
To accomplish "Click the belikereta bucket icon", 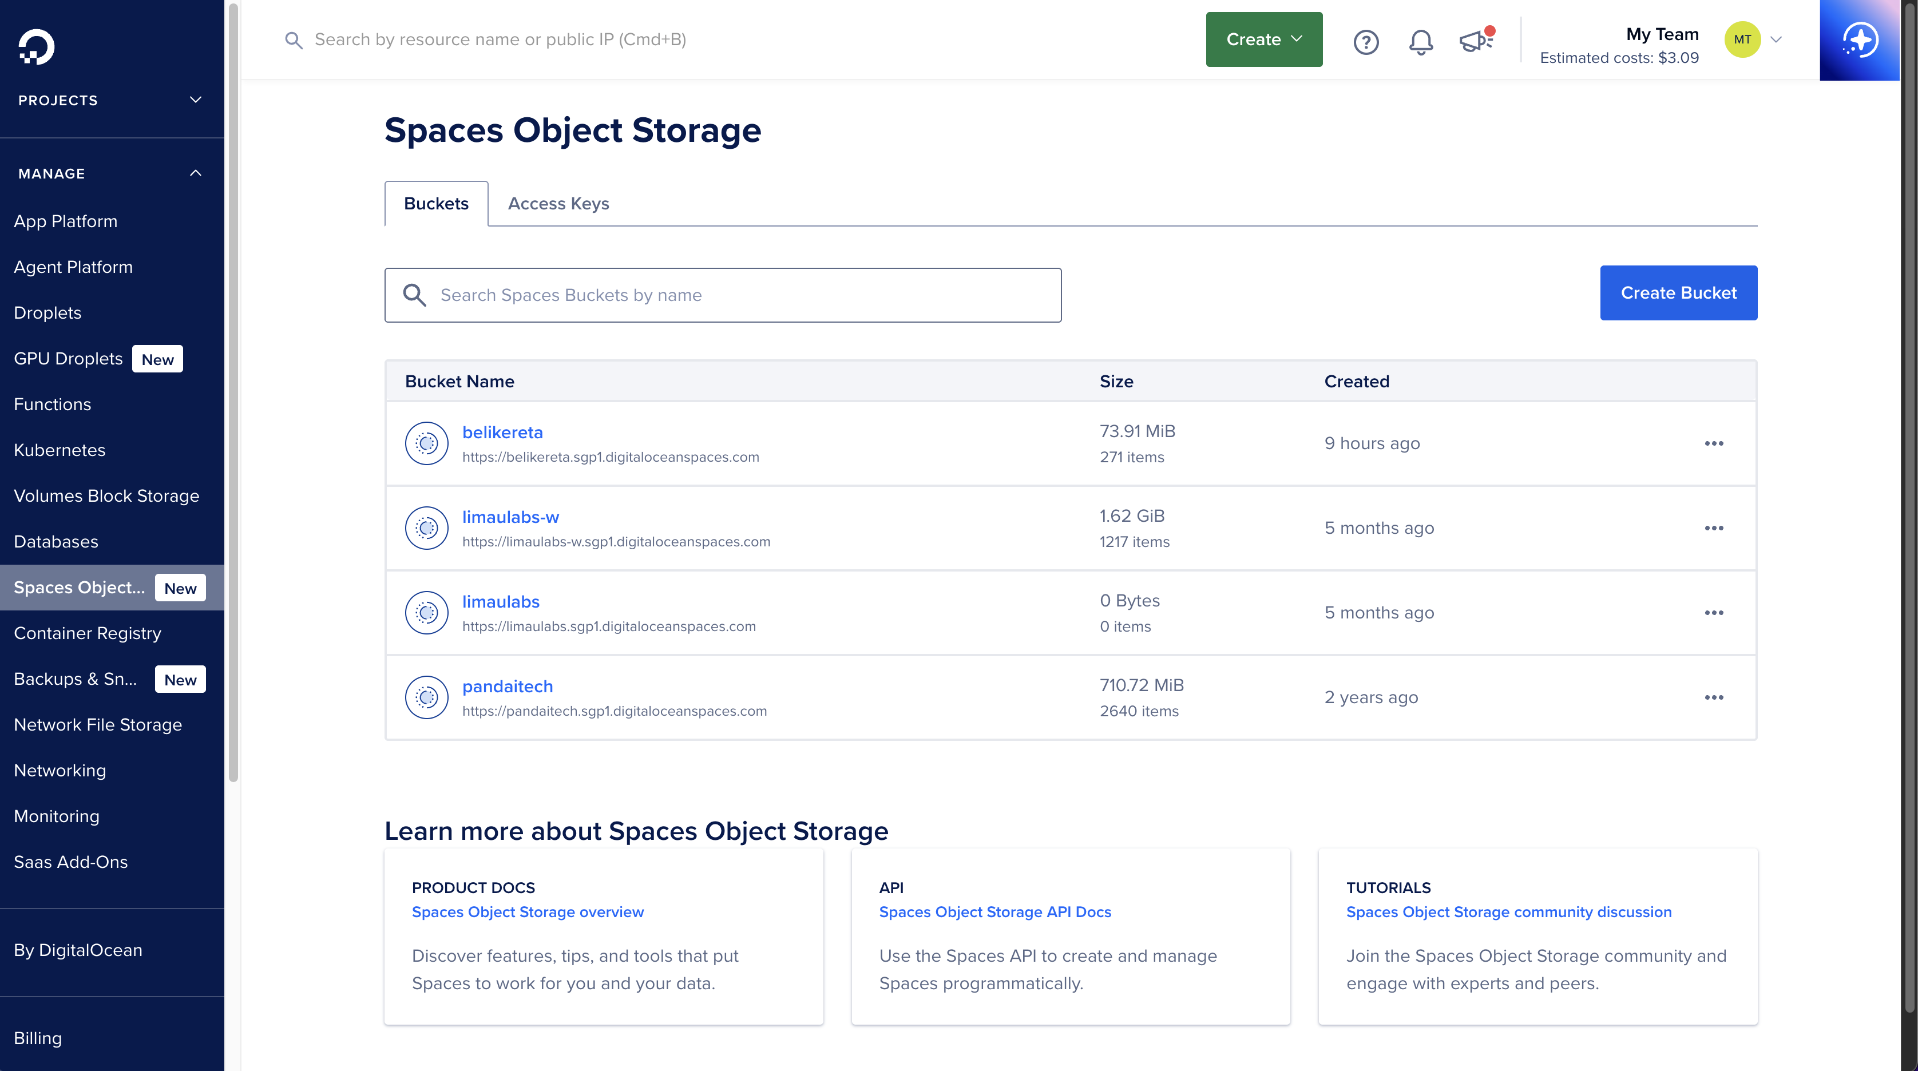I will [426, 443].
